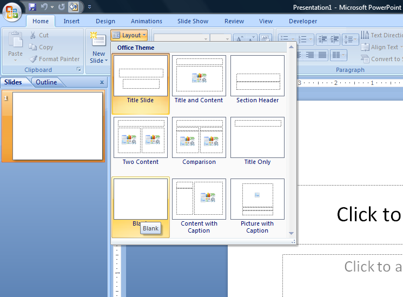The image size is (403, 297).
Task: Open the Line Spacing options
Action: (x=351, y=39)
